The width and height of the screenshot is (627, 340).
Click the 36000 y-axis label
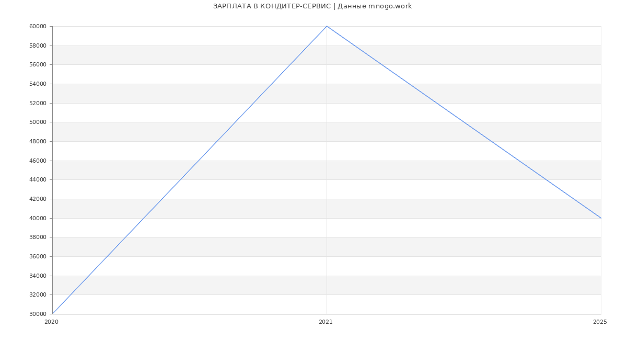(38, 257)
